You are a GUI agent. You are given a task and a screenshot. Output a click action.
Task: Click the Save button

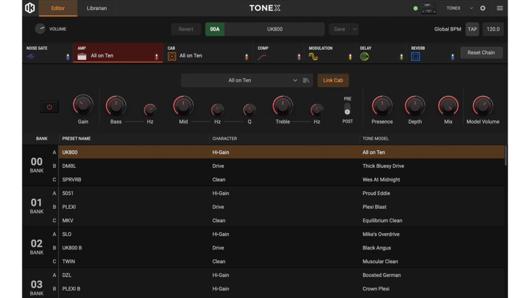coord(340,29)
